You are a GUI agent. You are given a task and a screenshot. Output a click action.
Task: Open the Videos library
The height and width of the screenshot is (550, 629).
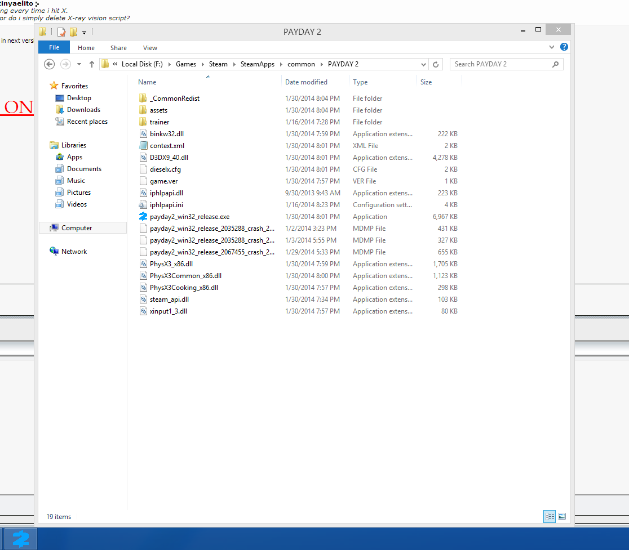pos(77,204)
